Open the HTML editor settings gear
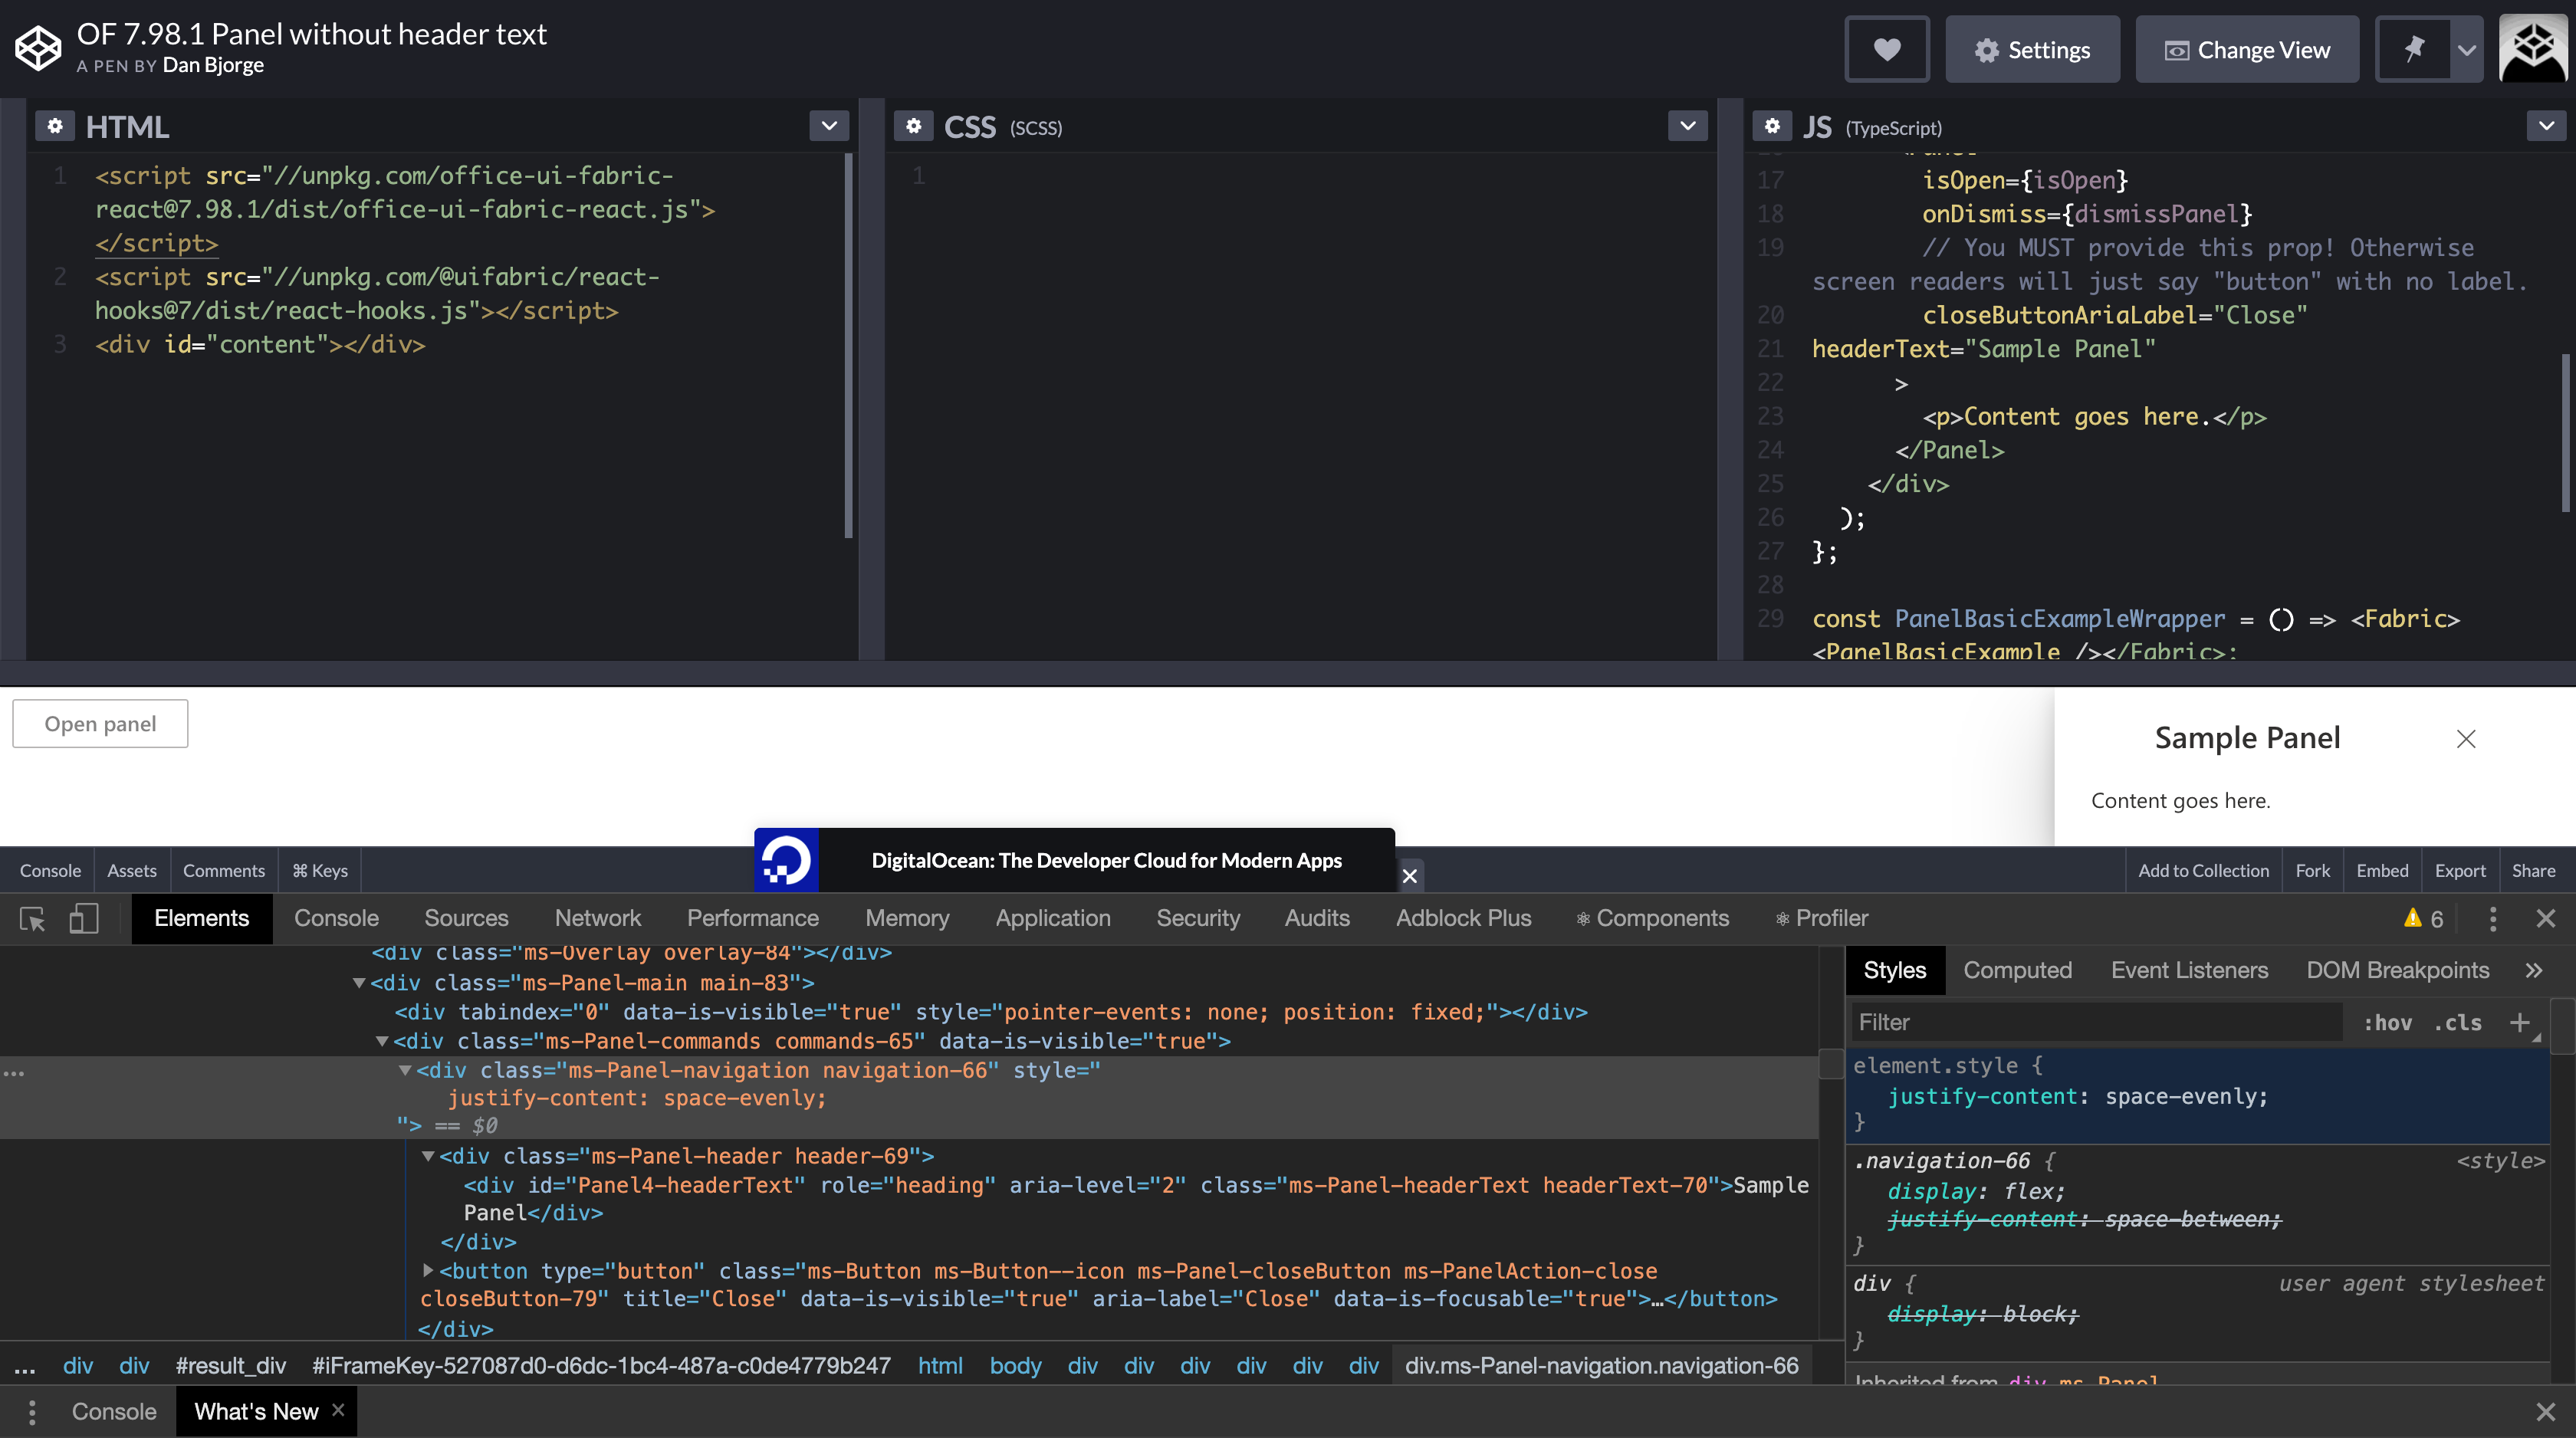Image resolution: width=2576 pixels, height=1438 pixels. (55, 125)
